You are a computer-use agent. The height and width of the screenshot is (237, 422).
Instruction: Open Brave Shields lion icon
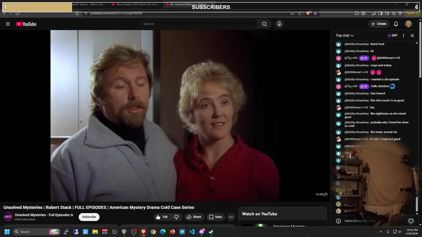pyautogui.click(x=308, y=13)
